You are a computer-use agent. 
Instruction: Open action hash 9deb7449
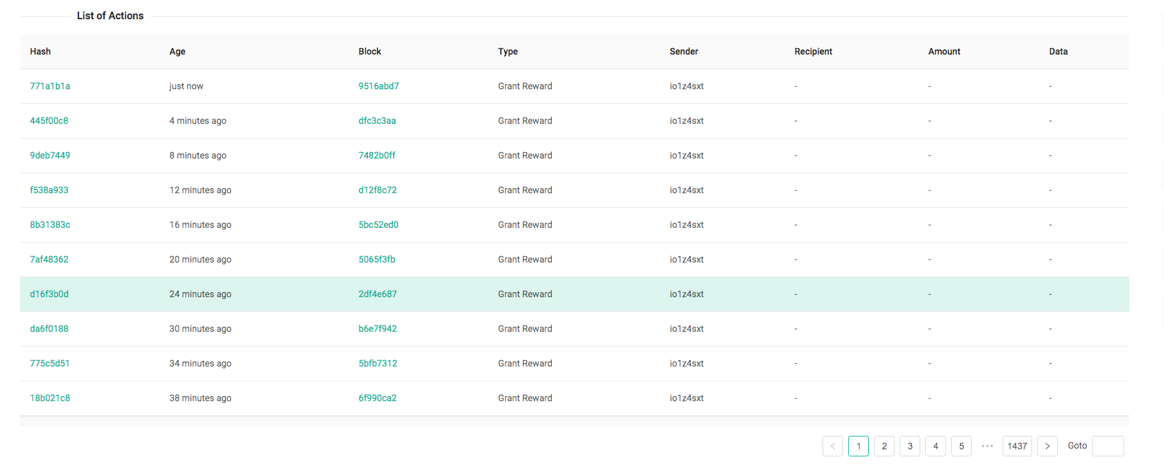coord(50,155)
